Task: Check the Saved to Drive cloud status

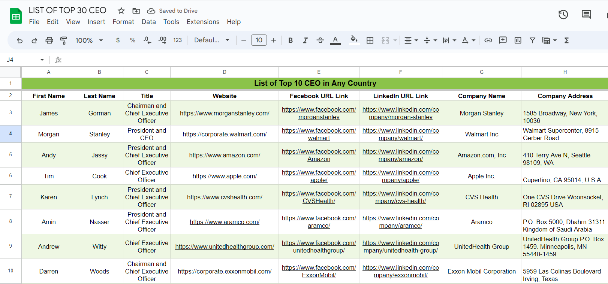Action: [x=151, y=11]
